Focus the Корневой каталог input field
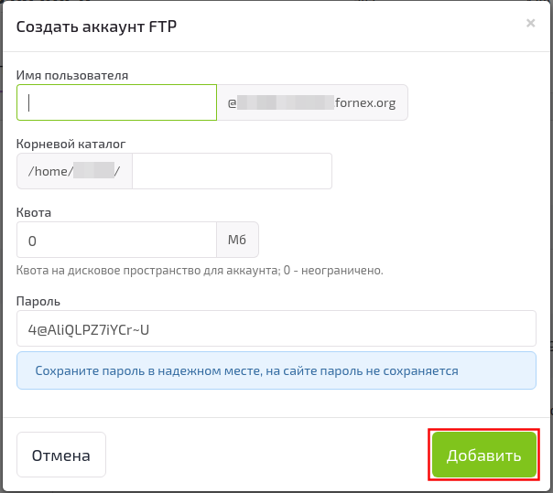This screenshot has width=553, height=493. tap(232, 171)
